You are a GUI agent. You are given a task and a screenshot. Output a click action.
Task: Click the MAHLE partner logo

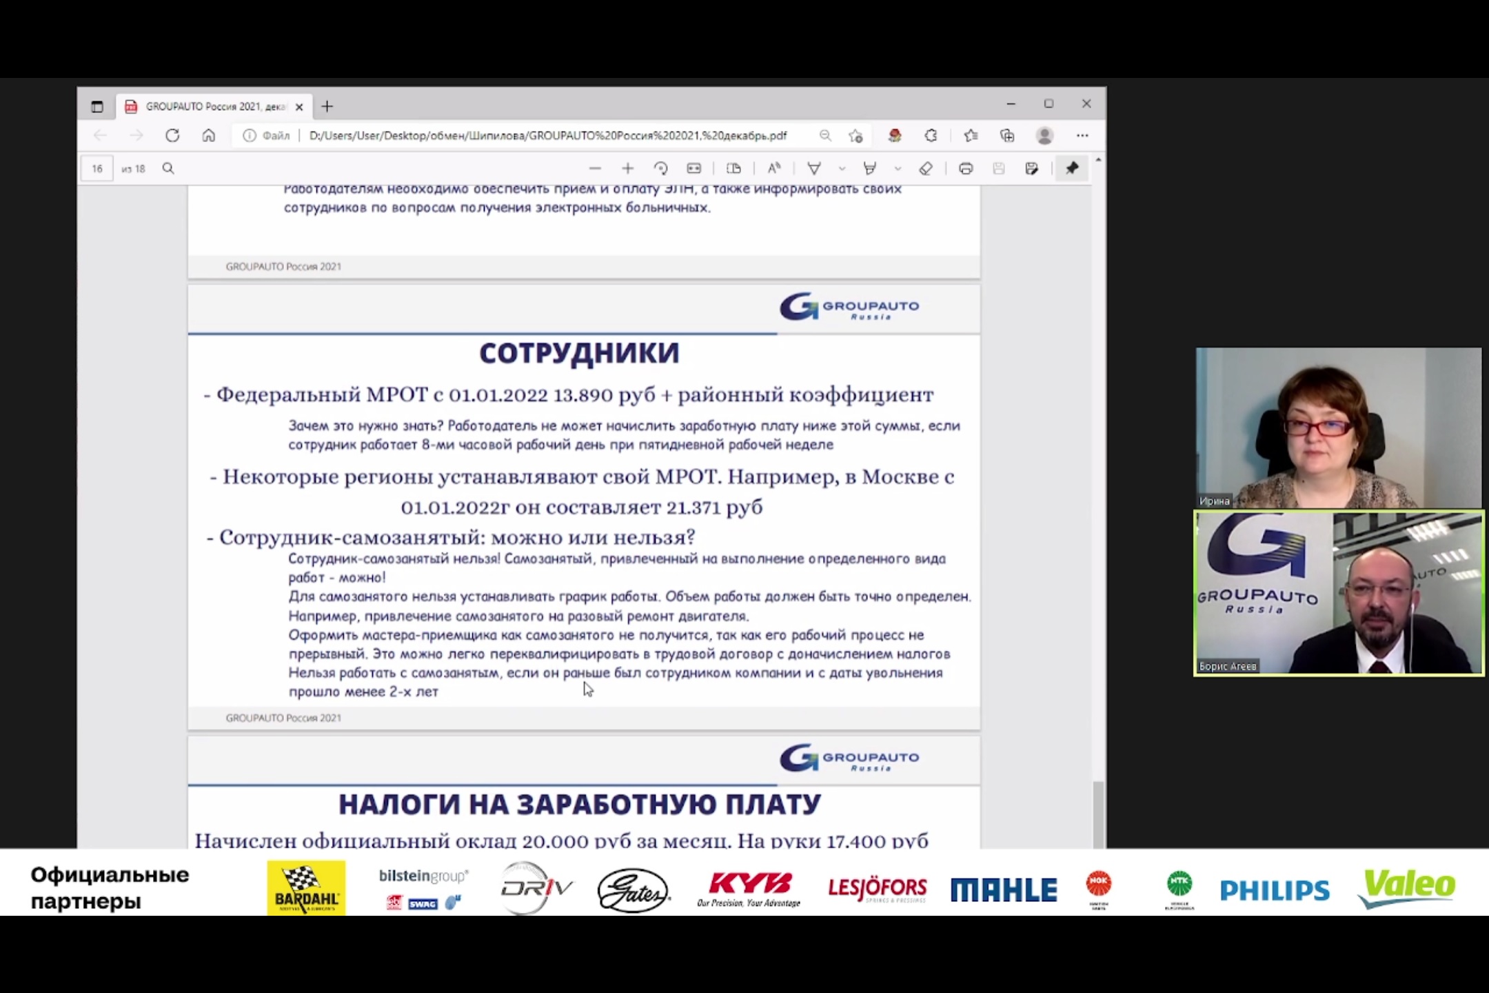1004,890
